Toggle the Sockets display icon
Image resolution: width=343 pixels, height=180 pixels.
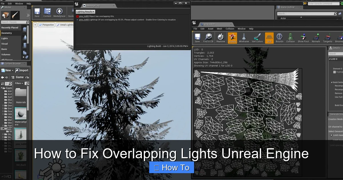[232, 37]
